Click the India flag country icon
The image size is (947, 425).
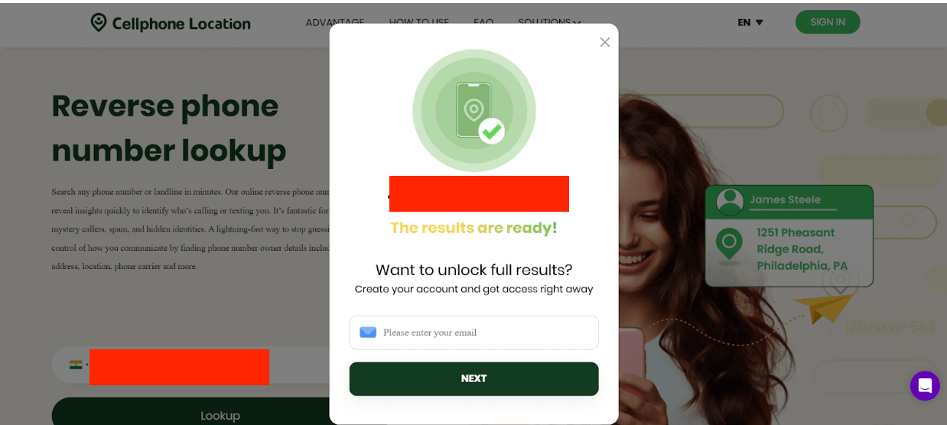75,365
